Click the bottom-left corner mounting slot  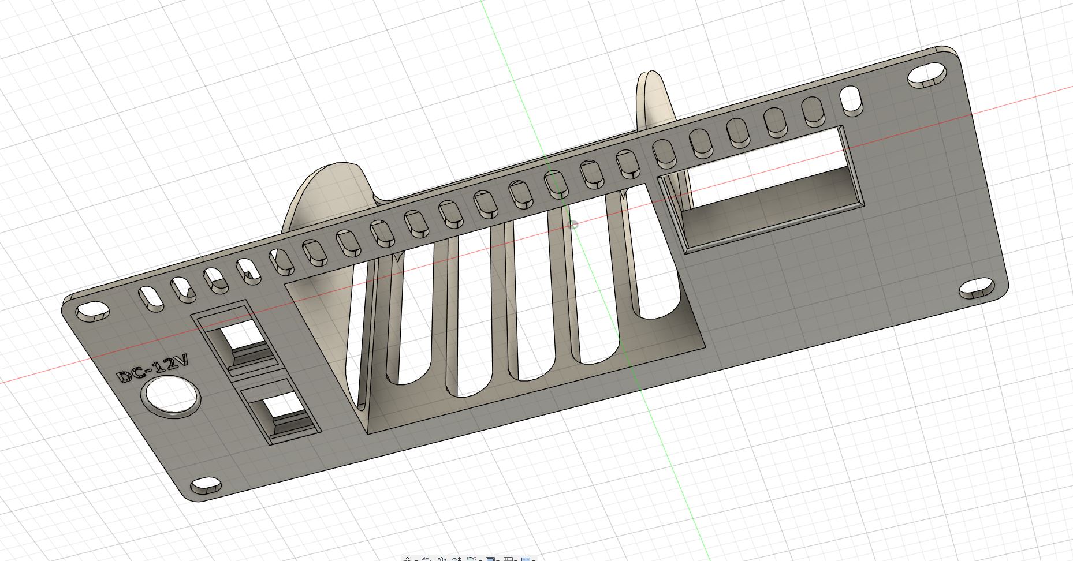pos(206,485)
